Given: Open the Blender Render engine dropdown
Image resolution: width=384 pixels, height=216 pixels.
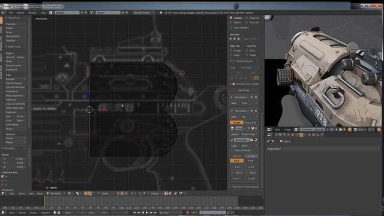Looking at the screenshot, I should click(144, 13).
